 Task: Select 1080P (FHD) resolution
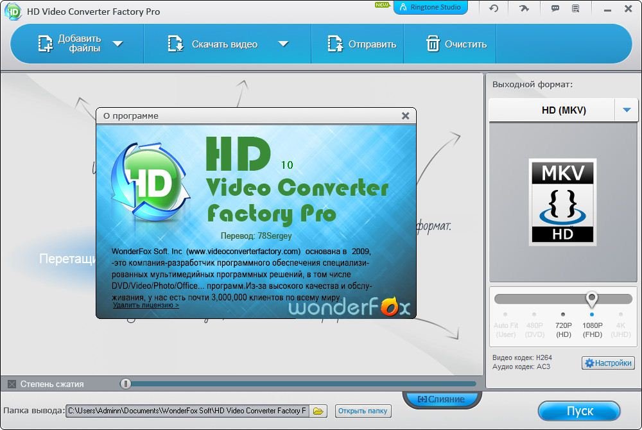pos(592,325)
